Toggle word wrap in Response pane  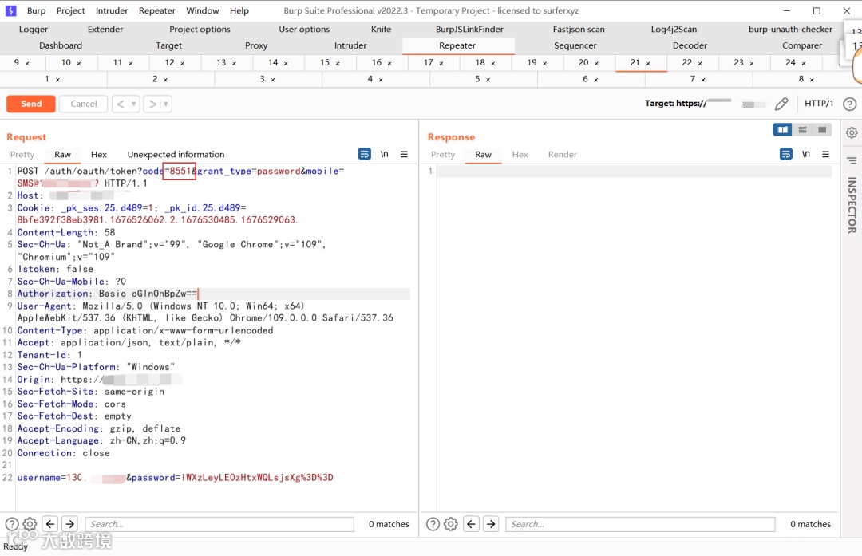[786, 154]
